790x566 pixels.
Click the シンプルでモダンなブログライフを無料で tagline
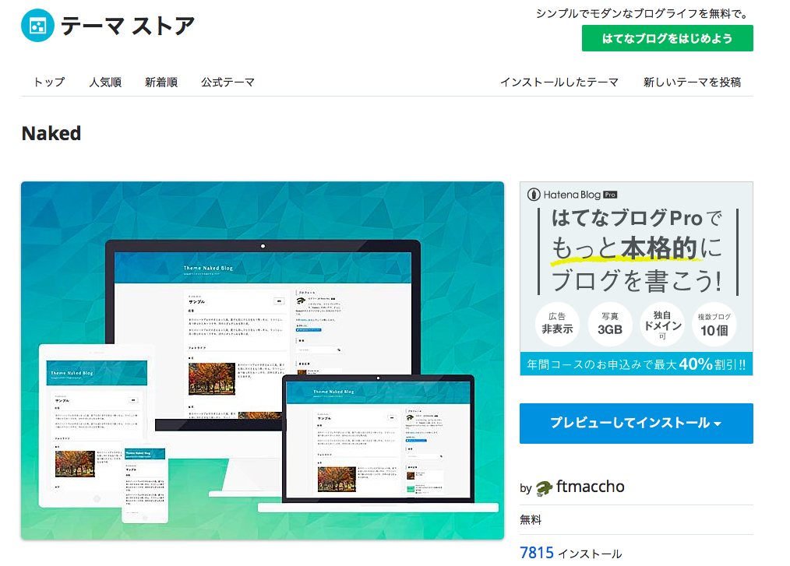tap(644, 13)
